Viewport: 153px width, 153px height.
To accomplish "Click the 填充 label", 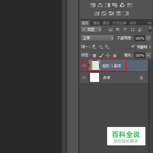I will click(x=128, y=55).
